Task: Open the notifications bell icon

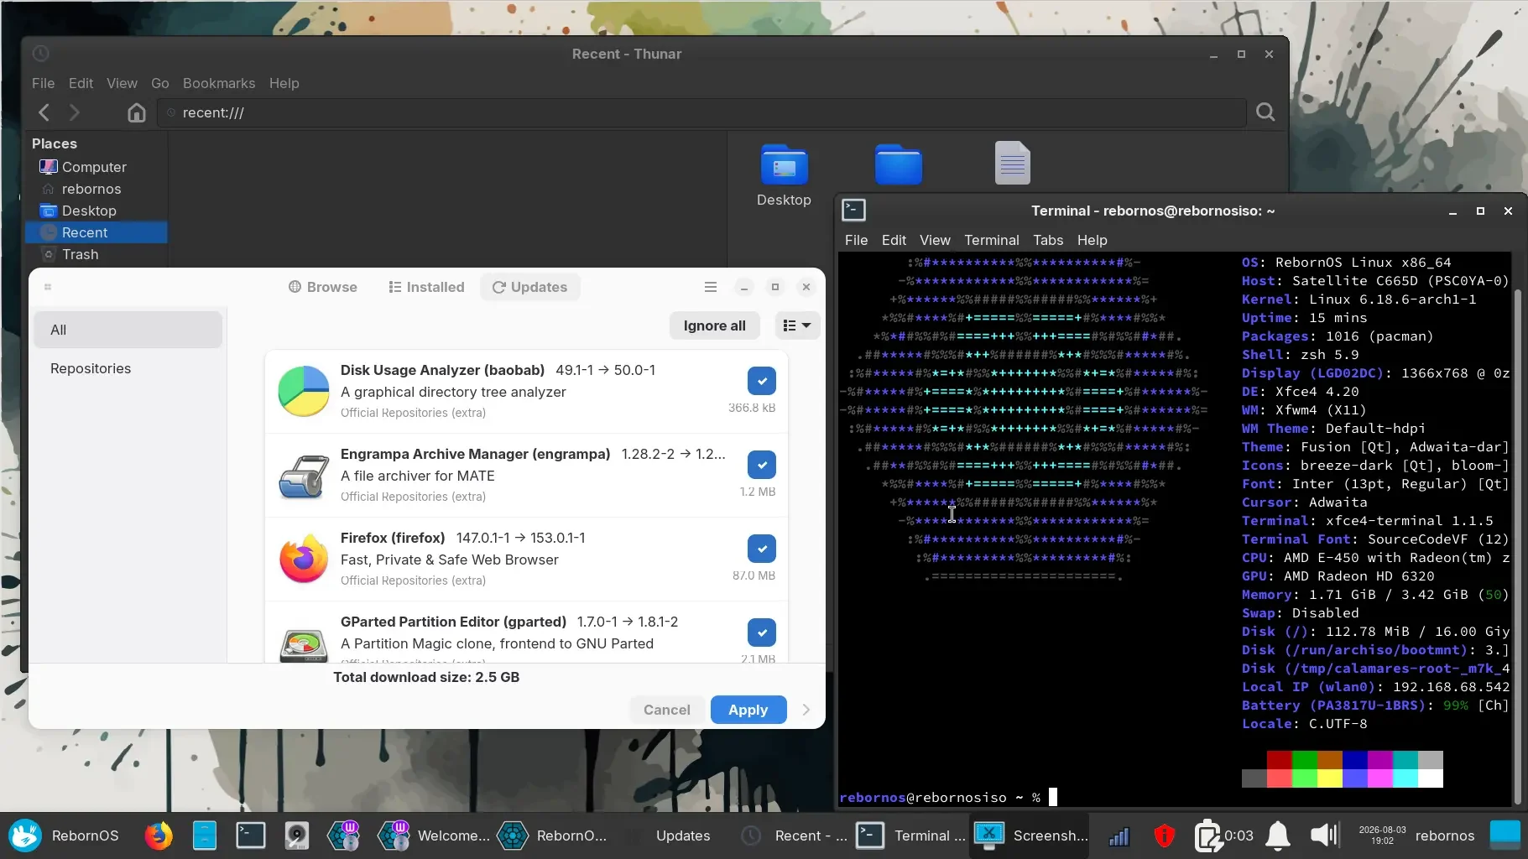Action: tap(1278, 836)
